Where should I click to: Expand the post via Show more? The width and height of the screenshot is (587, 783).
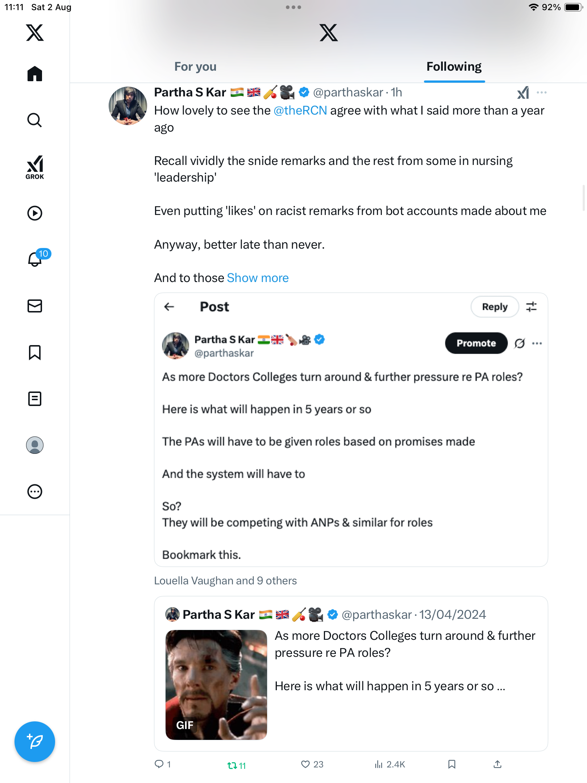tap(258, 278)
